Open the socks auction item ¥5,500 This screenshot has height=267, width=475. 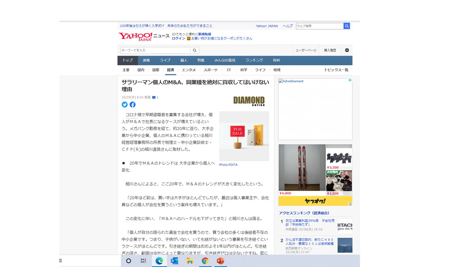point(339,157)
